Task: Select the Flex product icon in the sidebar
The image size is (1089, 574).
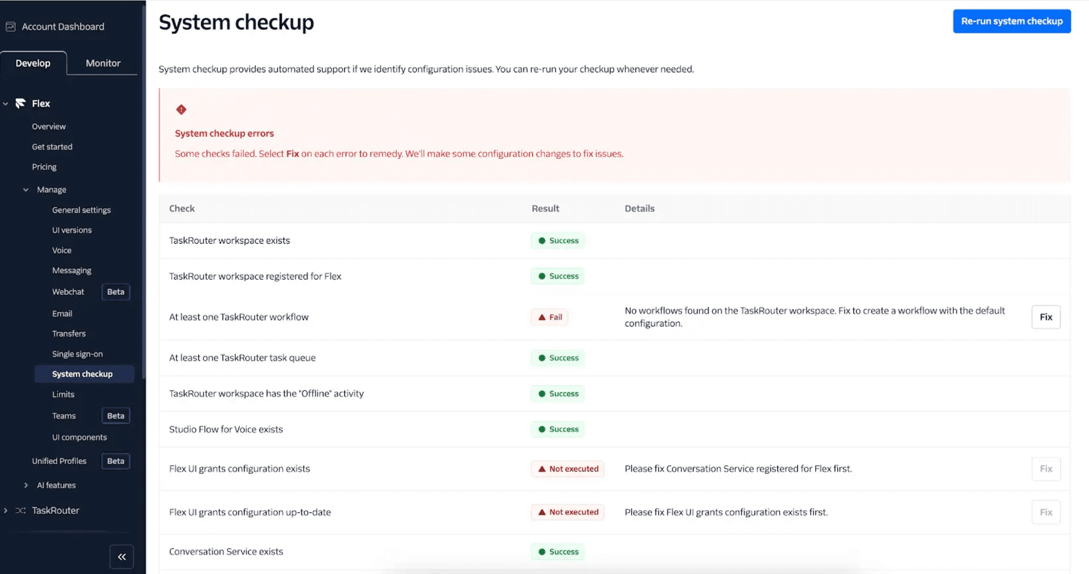Action: (20, 103)
